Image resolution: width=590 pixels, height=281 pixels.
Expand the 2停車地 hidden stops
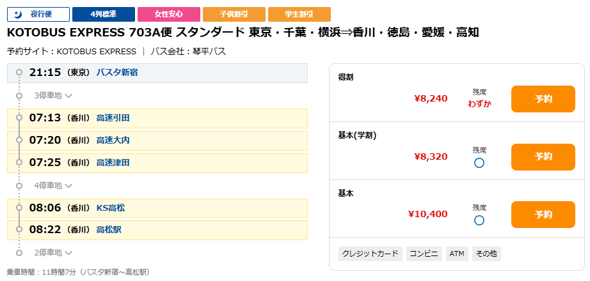pos(53,253)
